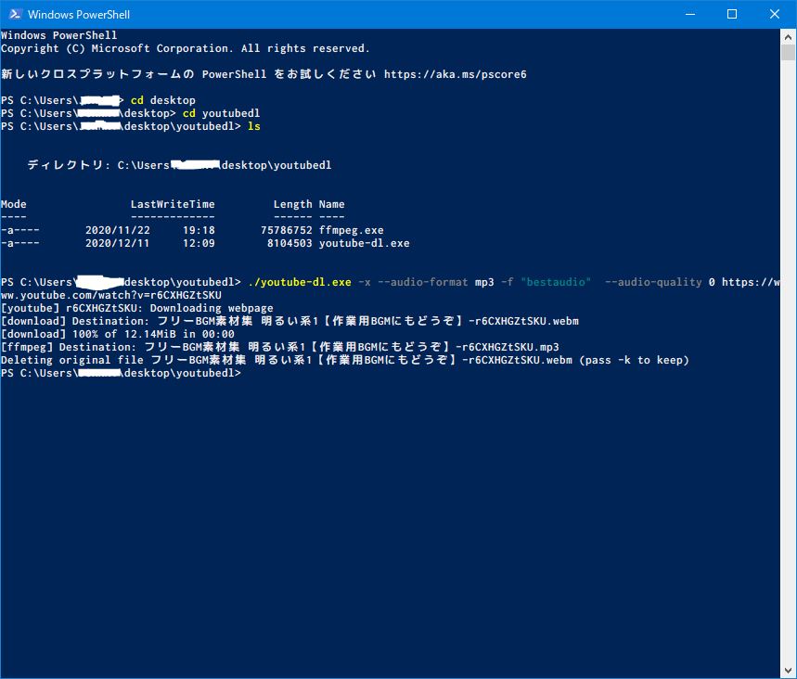The height and width of the screenshot is (679, 797).
Task: Click the '100% of 12.14MiB' download line
Action: click(118, 334)
